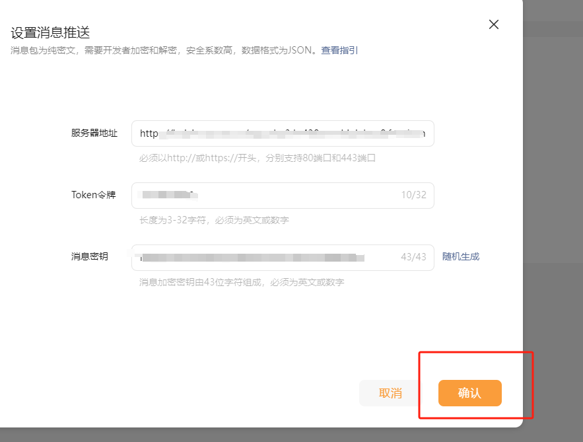Focus the 服务器地址 input field

(x=283, y=133)
